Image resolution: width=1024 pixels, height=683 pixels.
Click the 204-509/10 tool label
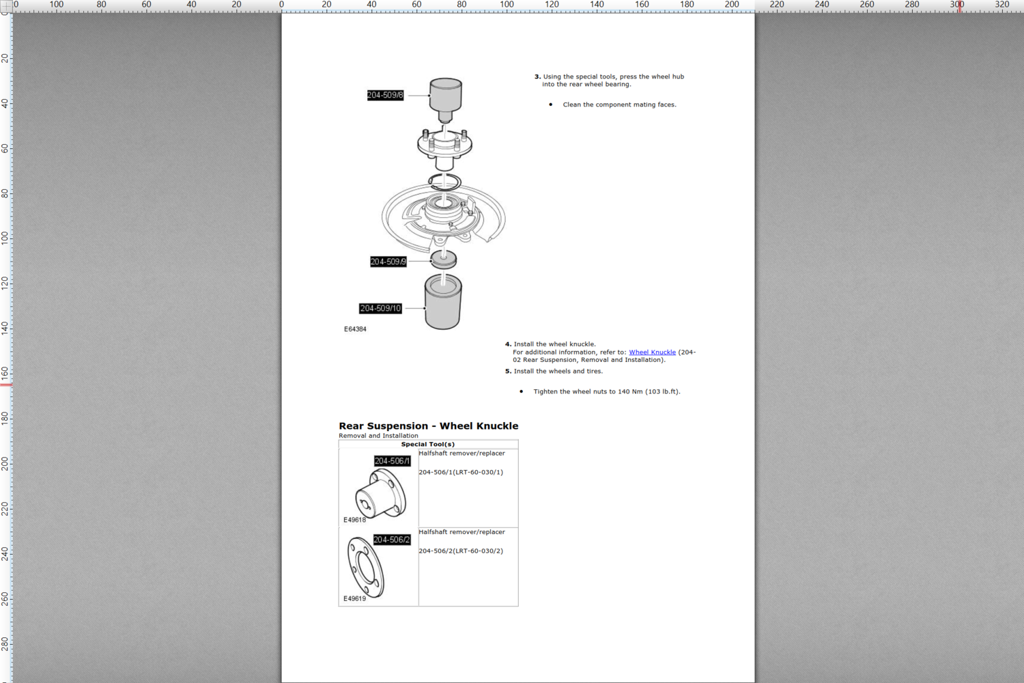pyautogui.click(x=380, y=309)
